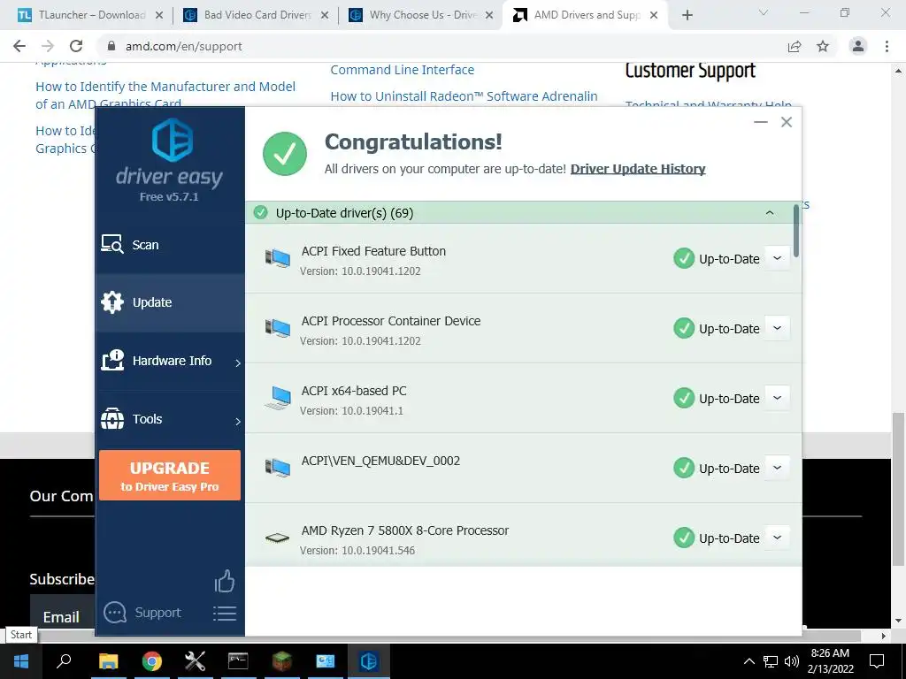Click the Support chat bubble icon
906x679 pixels.
pos(114,613)
